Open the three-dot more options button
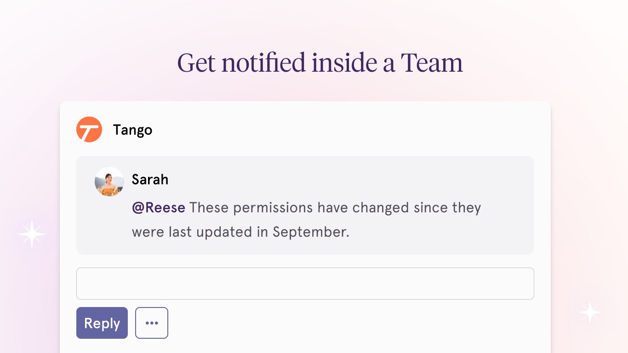628x353 pixels. coord(152,323)
